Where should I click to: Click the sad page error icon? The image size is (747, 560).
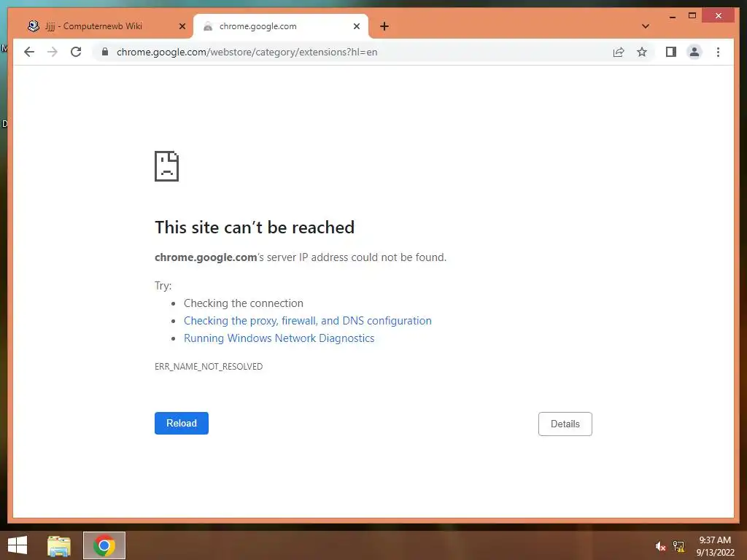[x=167, y=166]
